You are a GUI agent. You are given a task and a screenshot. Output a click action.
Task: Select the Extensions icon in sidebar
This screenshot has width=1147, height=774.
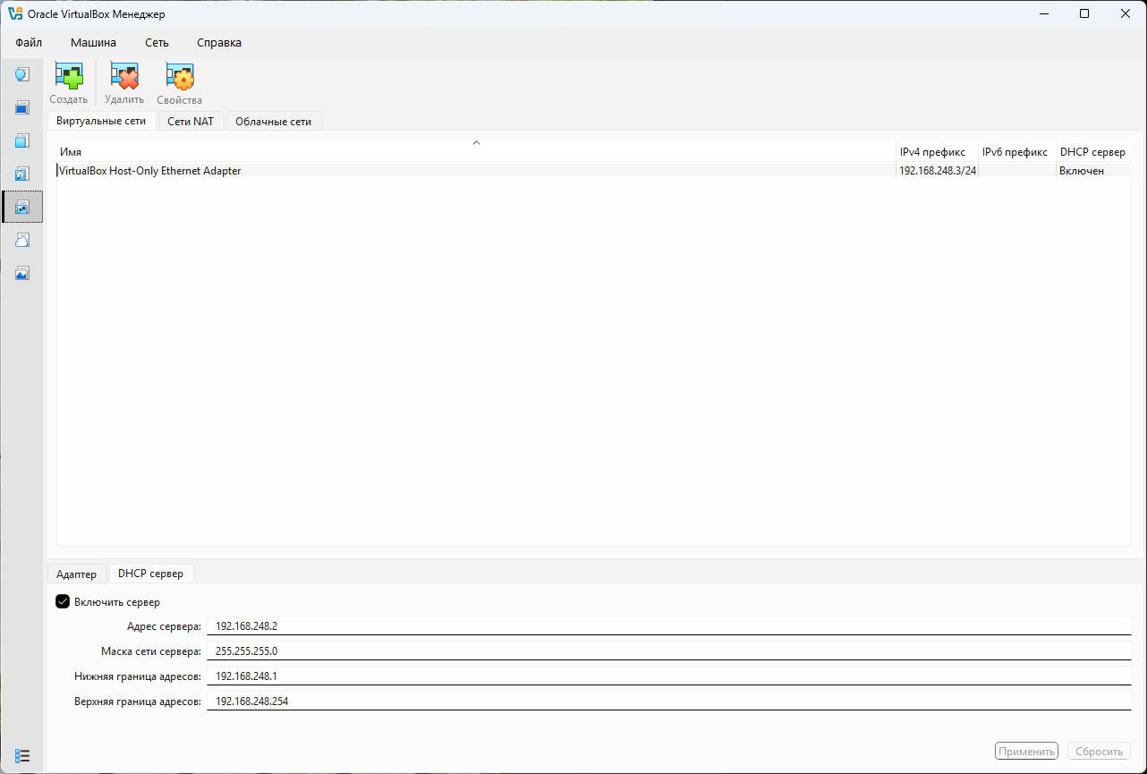(21, 107)
